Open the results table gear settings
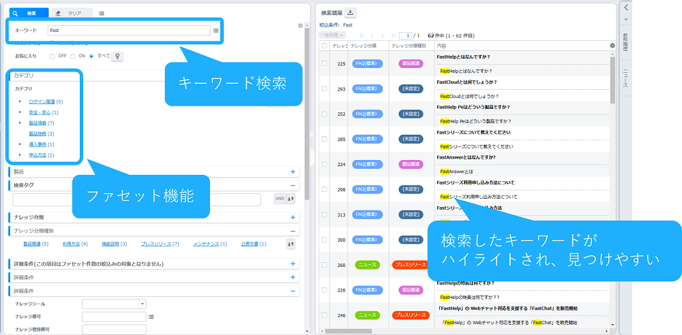 point(612,46)
